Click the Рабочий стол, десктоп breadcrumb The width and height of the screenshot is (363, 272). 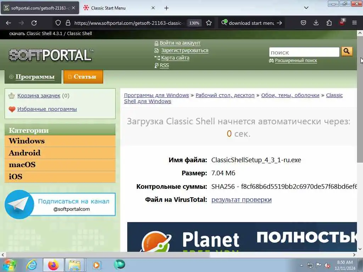[225, 95]
